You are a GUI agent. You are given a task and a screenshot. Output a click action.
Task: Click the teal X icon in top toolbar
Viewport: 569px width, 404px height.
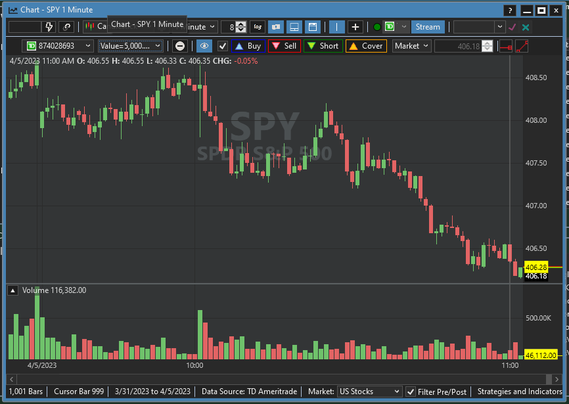click(x=526, y=27)
